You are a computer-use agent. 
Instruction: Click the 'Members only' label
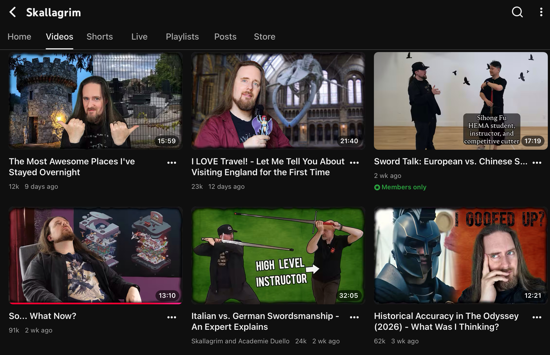(x=404, y=187)
